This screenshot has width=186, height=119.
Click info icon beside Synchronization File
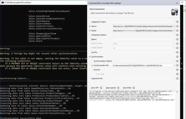tap(177, 65)
